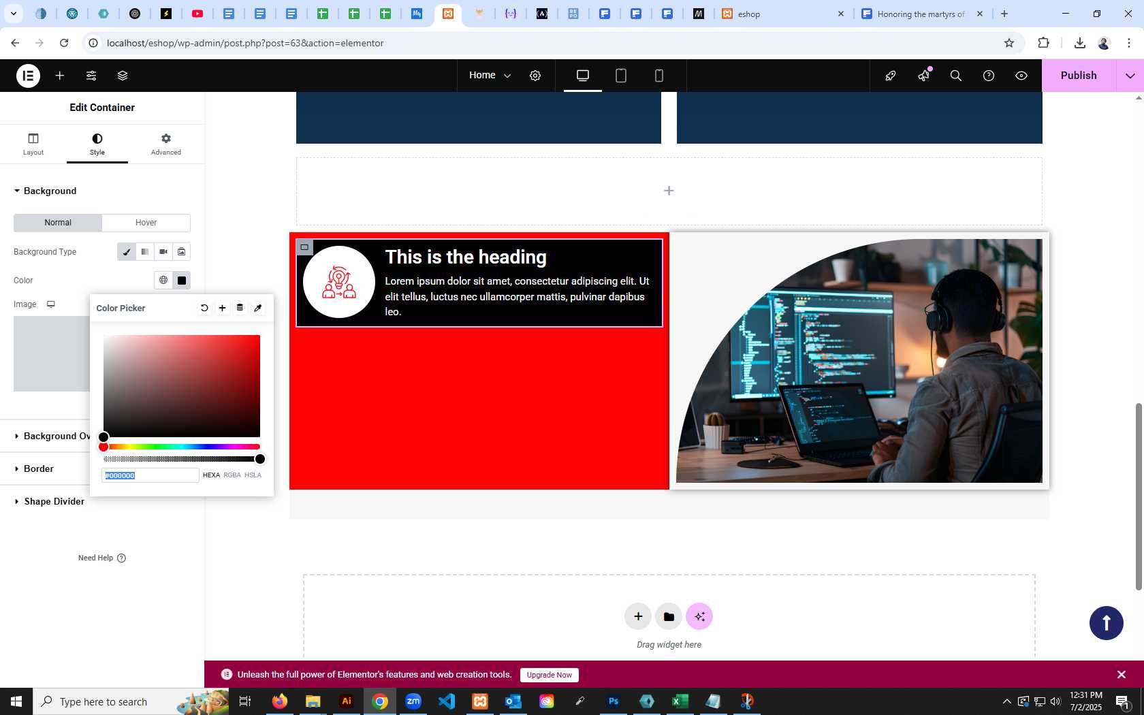
Task: Add new global color plus icon
Action: 222,308
